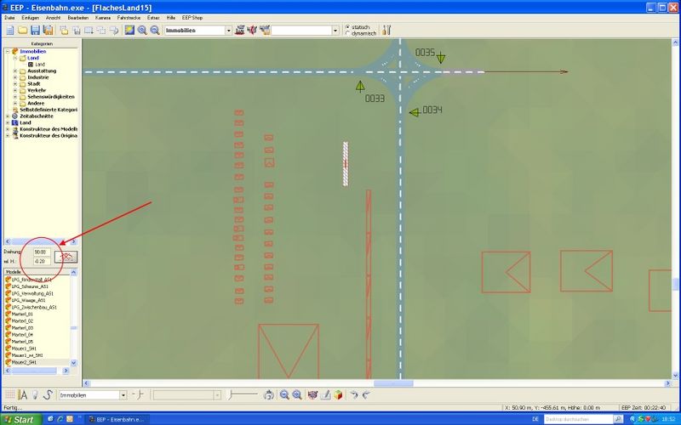
Task: Click signal marker 0033 on the map
Action: point(360,87)
